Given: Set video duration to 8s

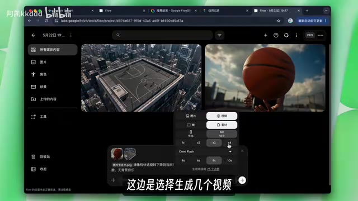Looking at the screenshot, I should point(214,160).
